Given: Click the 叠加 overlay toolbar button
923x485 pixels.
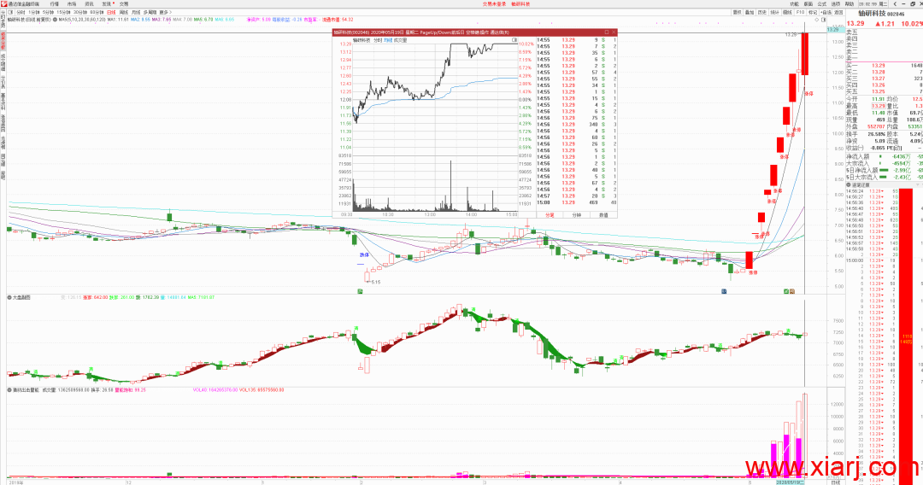Looking at the screenshot, I should point(750,12).
